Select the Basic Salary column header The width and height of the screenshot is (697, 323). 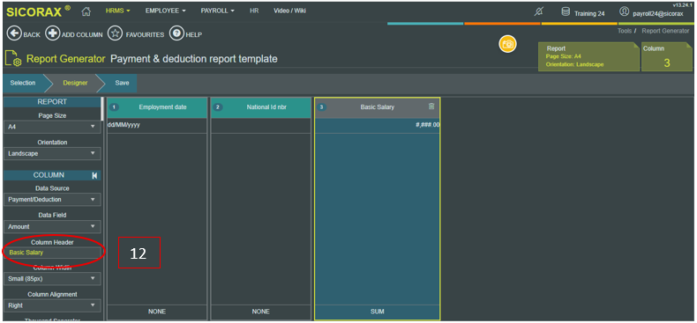click(377, 107)
